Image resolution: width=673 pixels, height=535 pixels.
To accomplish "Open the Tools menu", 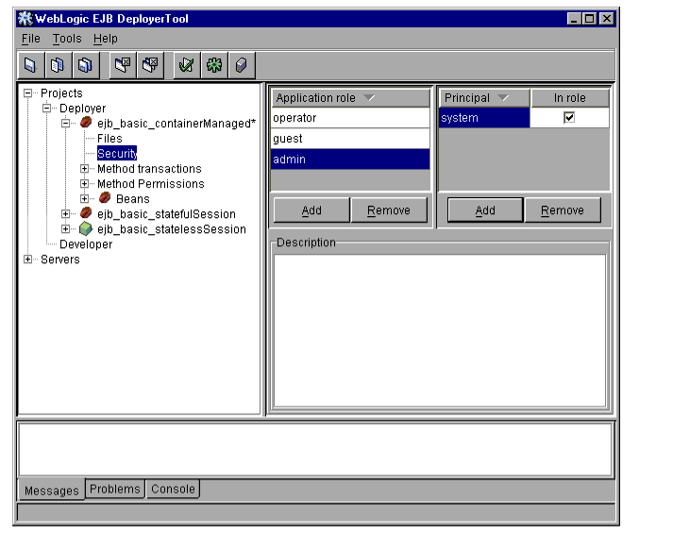I will point(67,39).
